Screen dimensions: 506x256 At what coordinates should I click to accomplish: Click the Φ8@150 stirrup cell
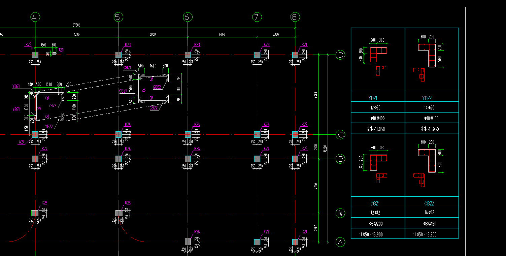(x=432, y=223)
